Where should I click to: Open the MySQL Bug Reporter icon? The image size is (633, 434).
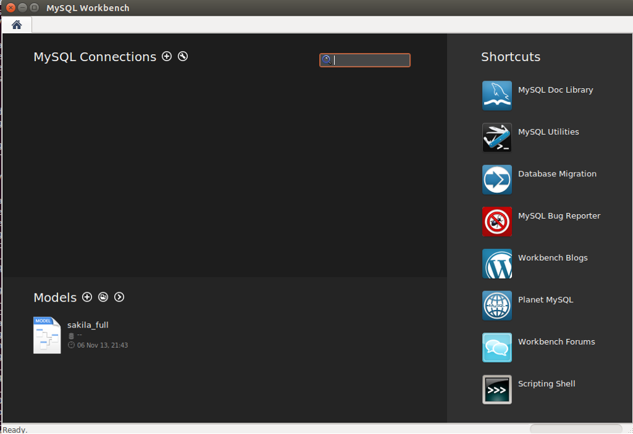497,222
